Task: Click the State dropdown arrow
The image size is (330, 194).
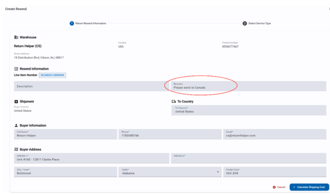Action: [218, 172]
